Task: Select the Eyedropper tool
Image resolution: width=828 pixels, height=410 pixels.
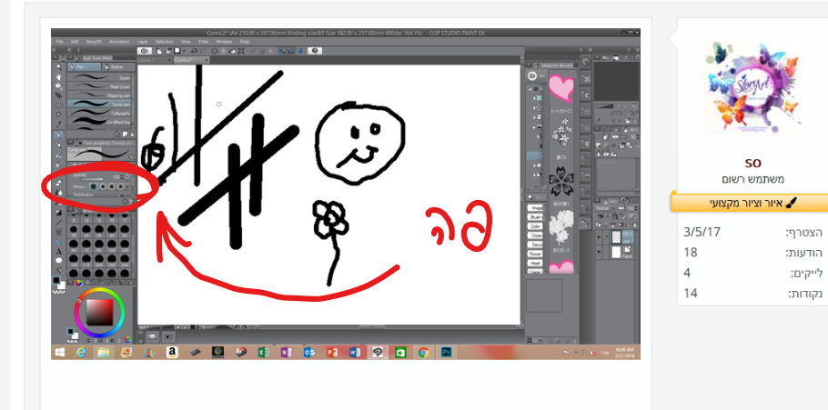Action: coord(58,124)
